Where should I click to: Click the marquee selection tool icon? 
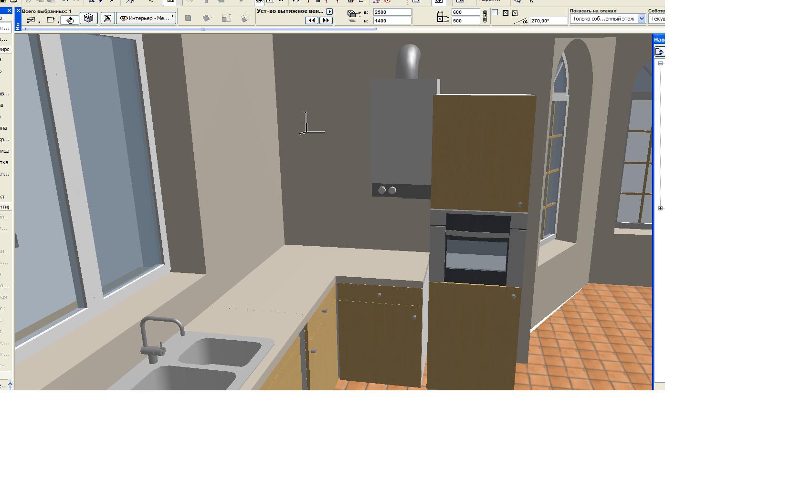tap(51, 20)
